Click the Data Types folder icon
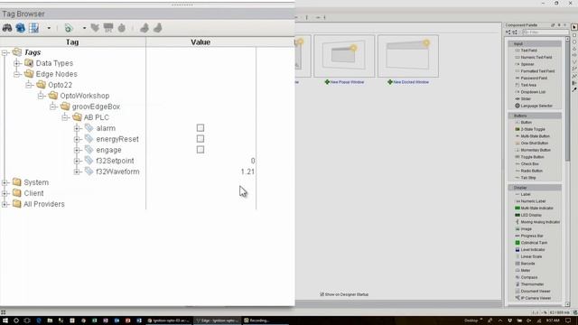 29,63
